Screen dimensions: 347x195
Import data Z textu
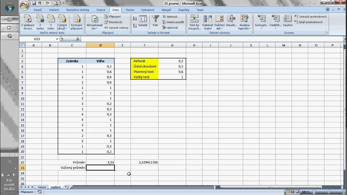51,22
